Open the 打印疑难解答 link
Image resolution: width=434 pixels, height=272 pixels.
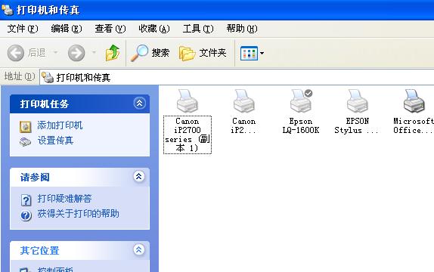coord(64,199)
